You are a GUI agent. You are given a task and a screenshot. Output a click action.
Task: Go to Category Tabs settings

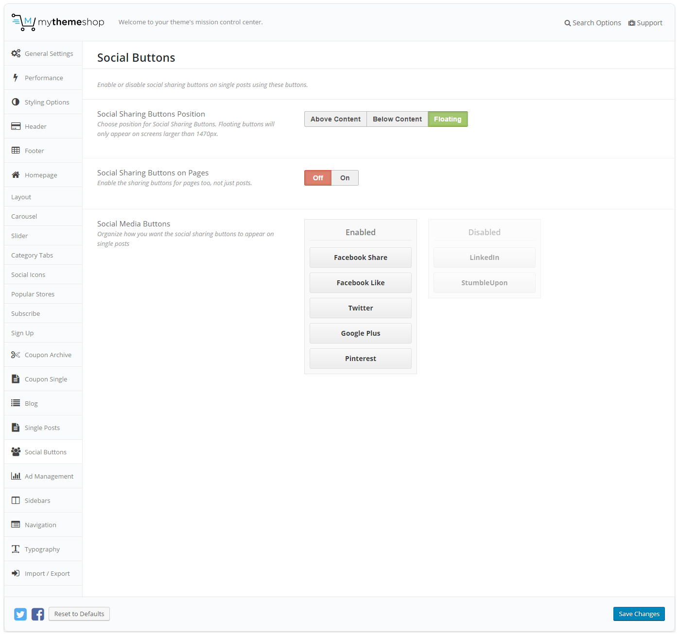coord(32,255)
